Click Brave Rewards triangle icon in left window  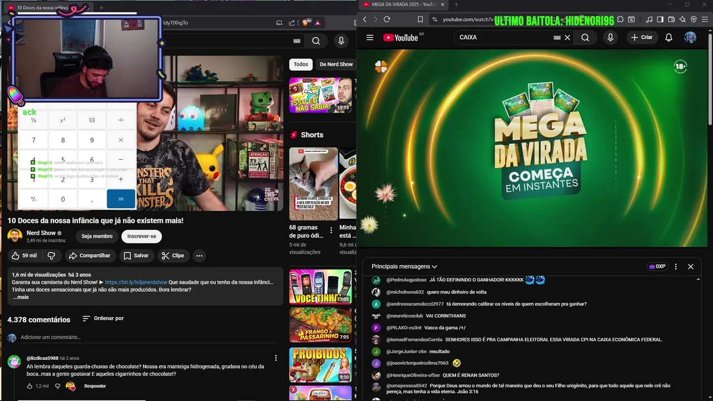coord(318,23)
